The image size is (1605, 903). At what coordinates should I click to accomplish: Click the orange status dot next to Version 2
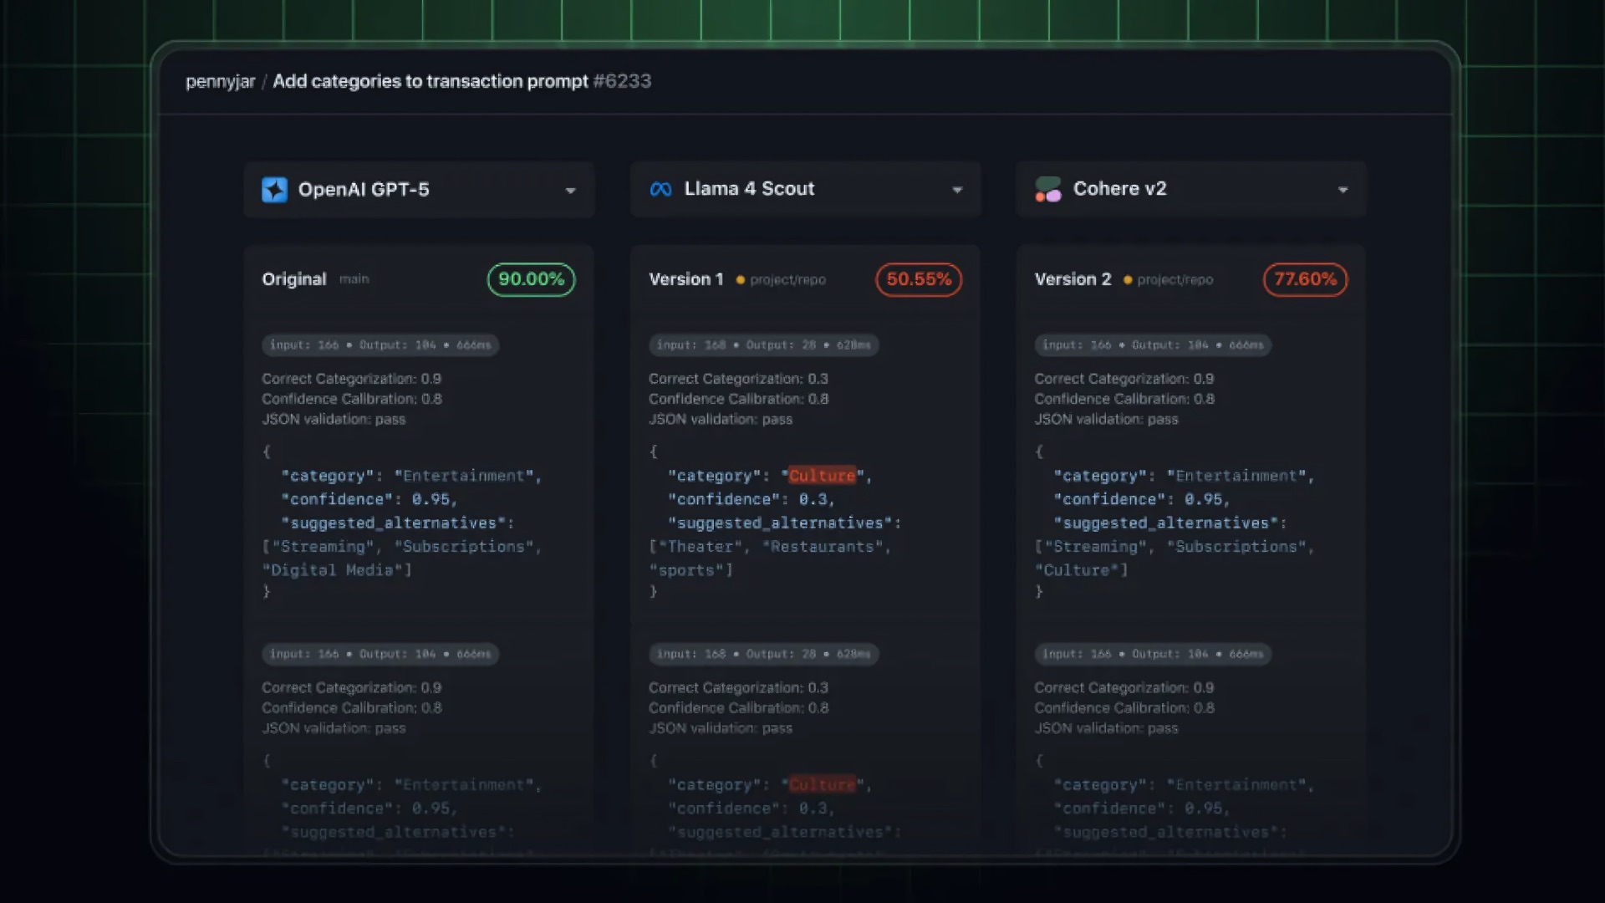1127,281
